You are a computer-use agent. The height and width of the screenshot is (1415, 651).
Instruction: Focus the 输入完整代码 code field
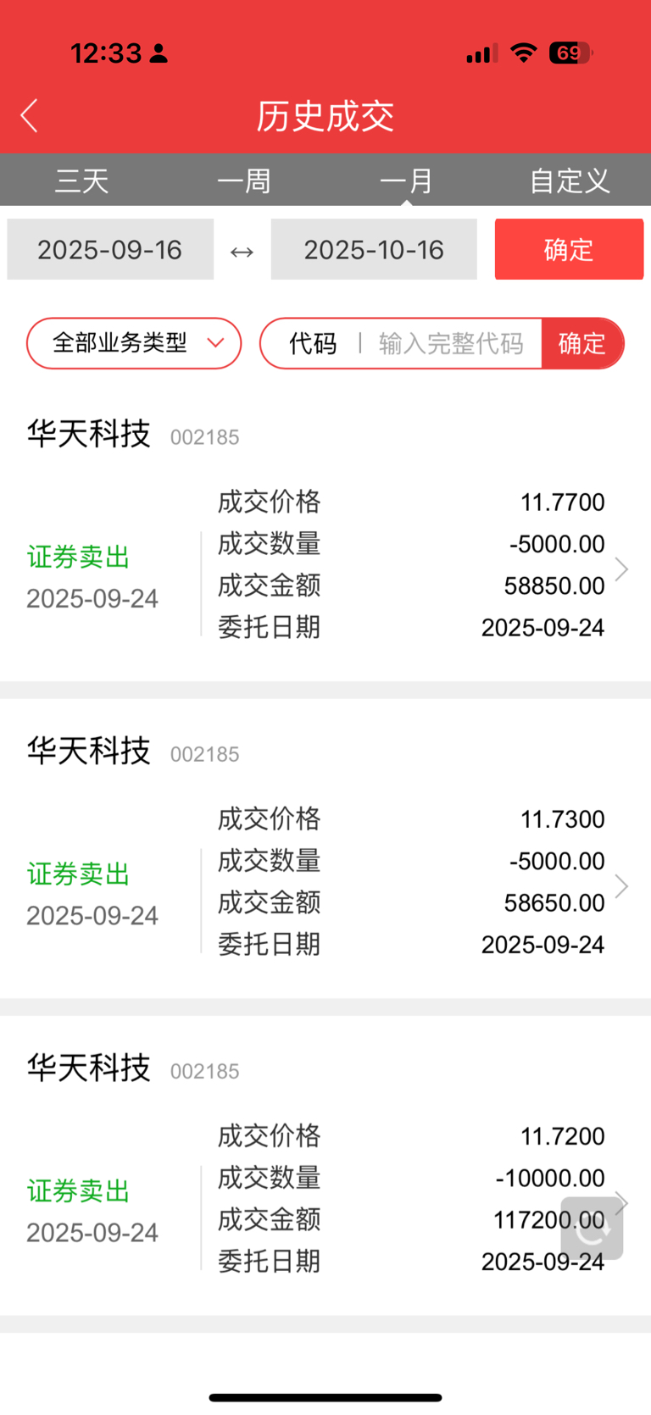(450, 343)
